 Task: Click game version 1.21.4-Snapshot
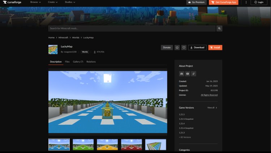186,128
